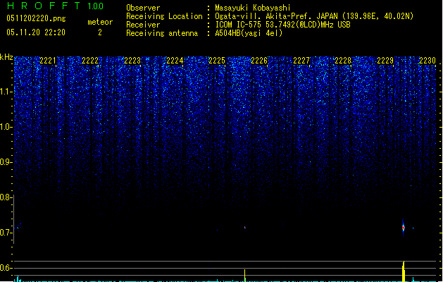
Task: Click the 2230 time marker
Action: [428, 61]
